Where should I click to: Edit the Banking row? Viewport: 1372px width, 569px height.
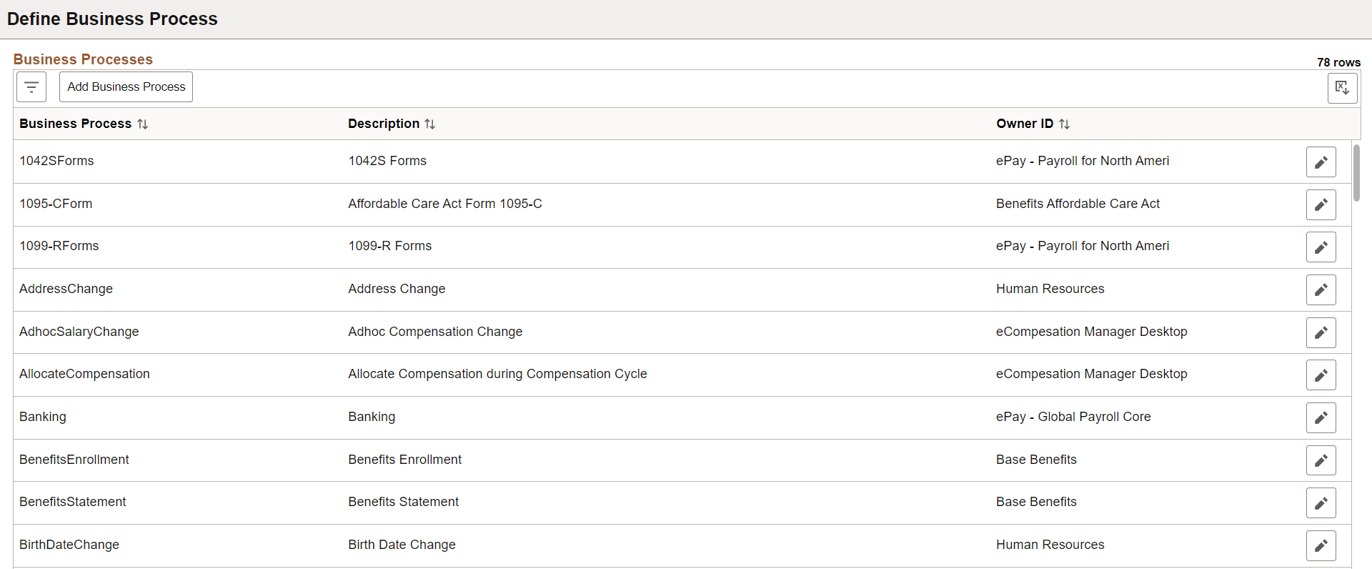[x=1321, y=418]
